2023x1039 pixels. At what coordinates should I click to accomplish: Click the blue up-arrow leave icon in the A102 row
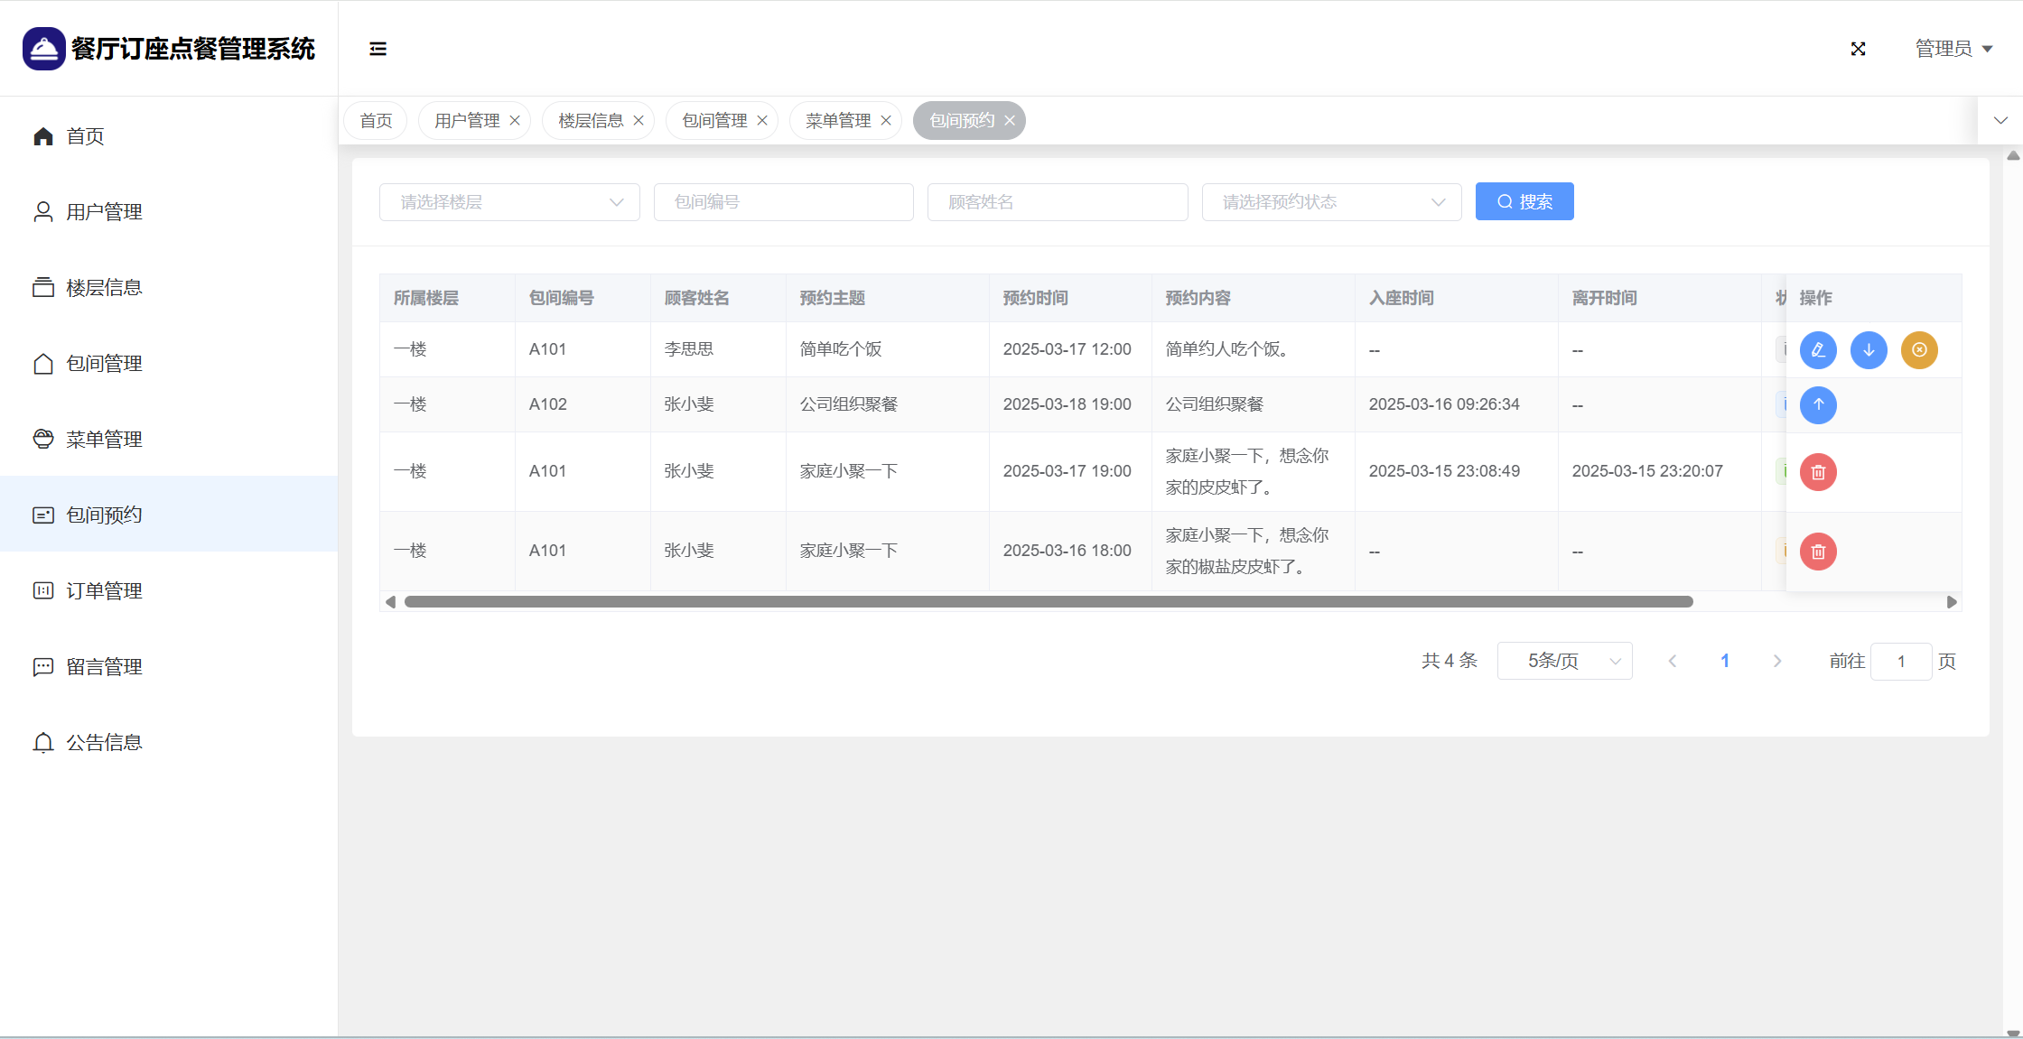point(1818,405)
